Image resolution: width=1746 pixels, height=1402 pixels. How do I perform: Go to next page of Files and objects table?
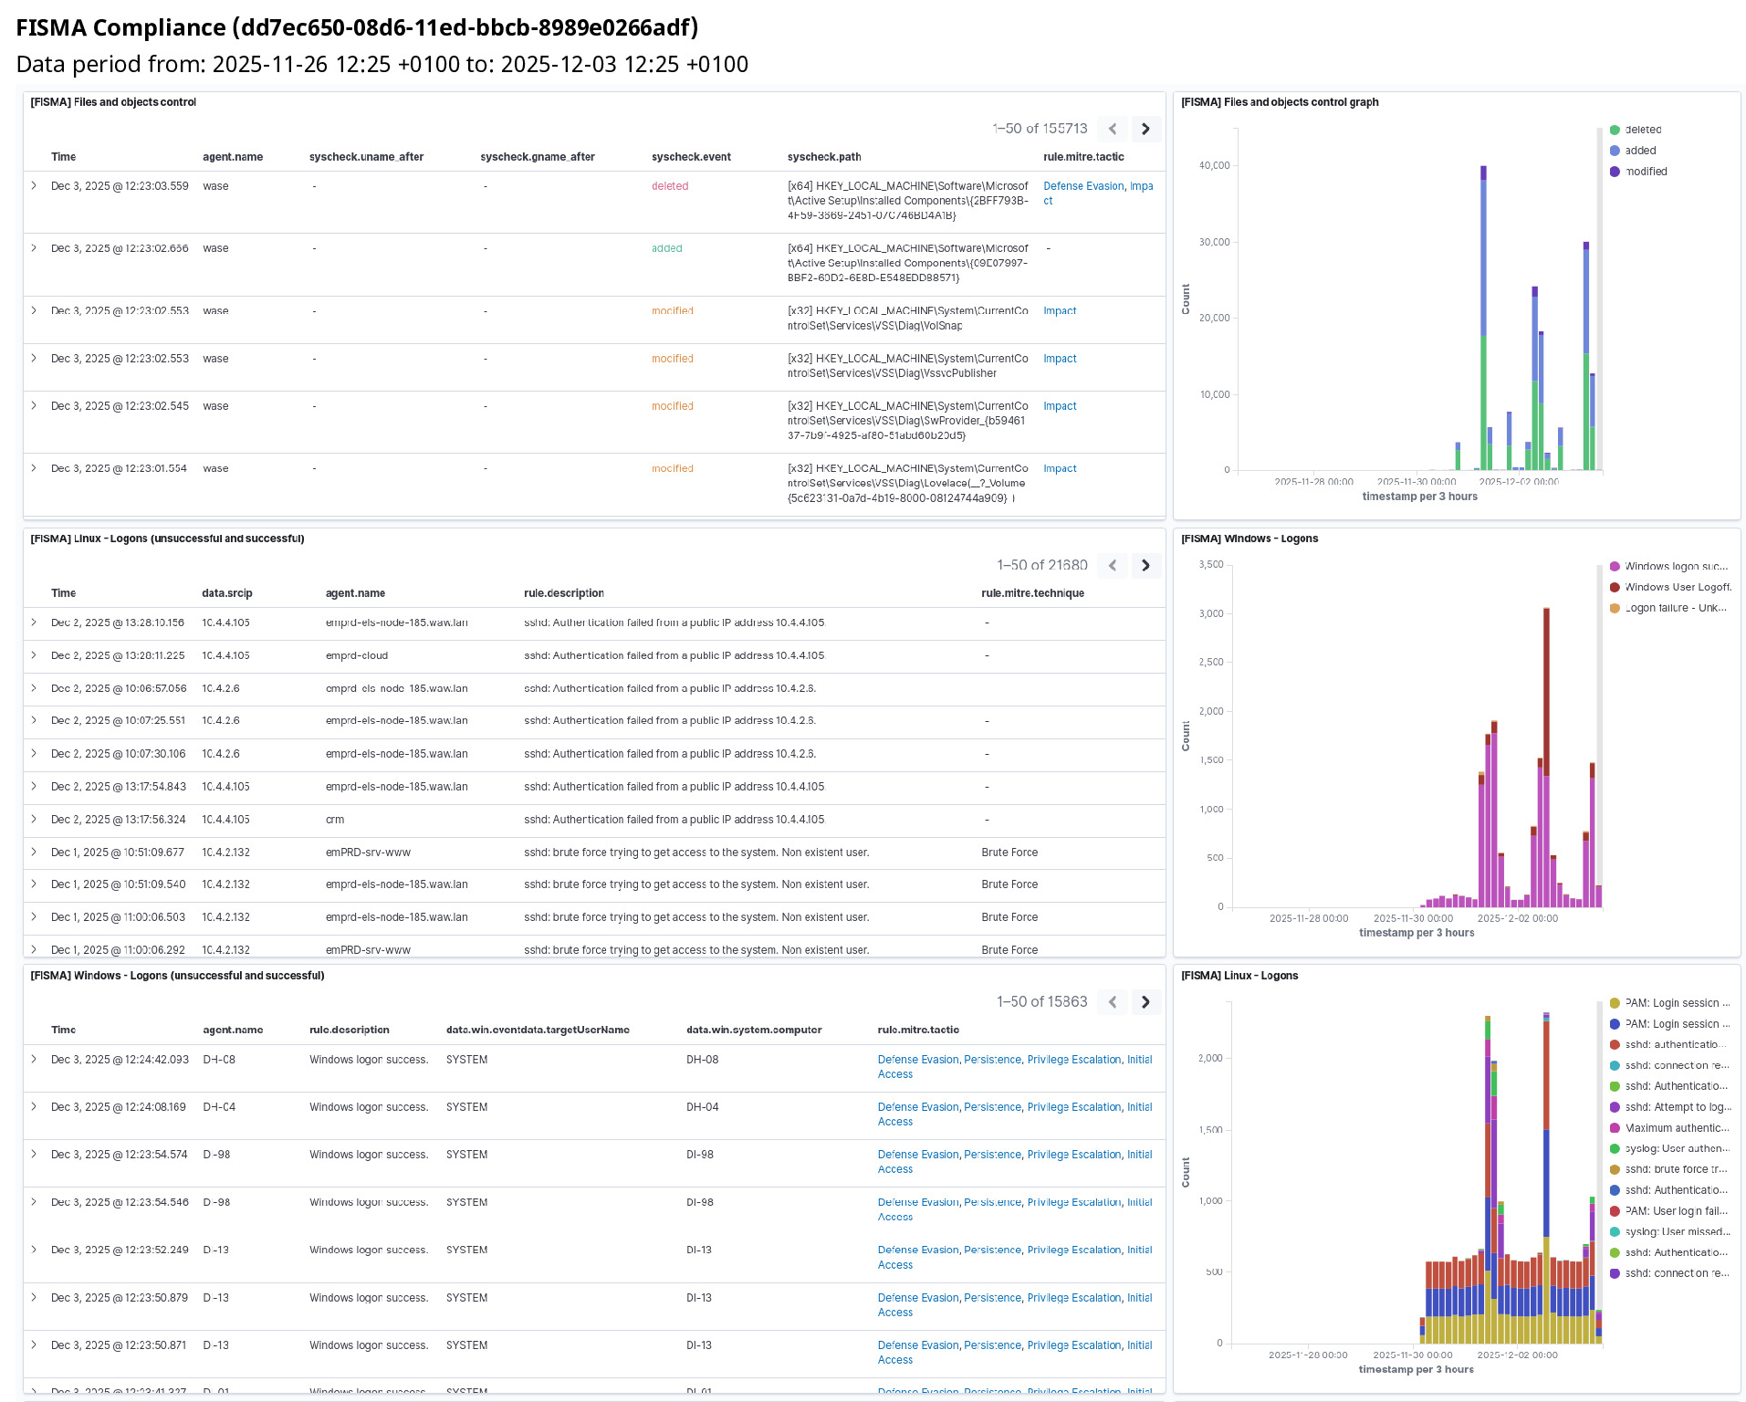tap(1145, 129)
